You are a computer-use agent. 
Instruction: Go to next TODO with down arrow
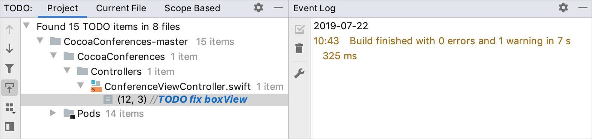10,49
